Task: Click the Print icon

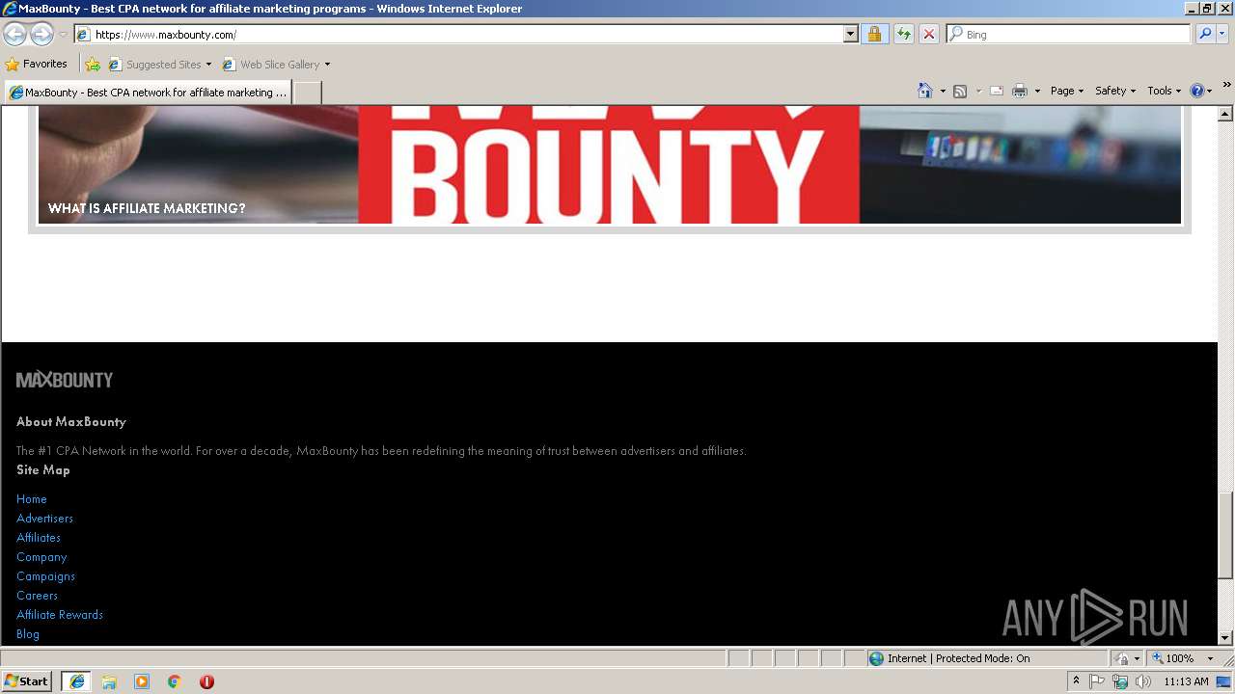Action: 1020,91
